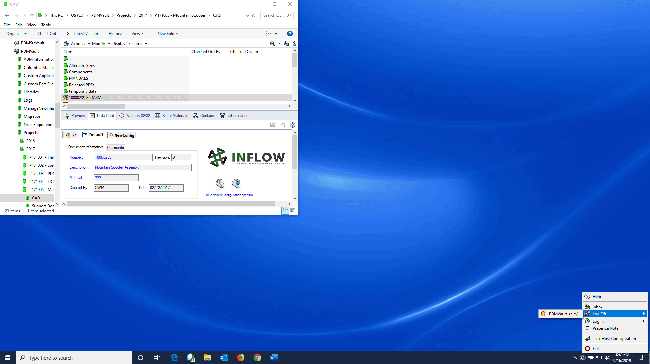Choose Task Host Configuration in tray menu
650x364 pixels.
pyautogui.click(x=615, y=339)
